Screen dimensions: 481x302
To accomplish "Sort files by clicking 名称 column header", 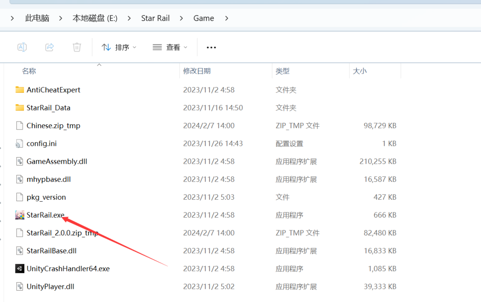I will pos(29,70).
